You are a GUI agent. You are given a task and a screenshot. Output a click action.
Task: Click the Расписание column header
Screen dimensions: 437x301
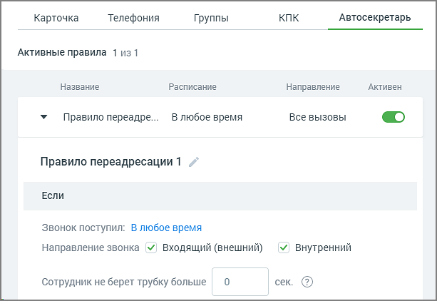pyautogui.click(x=192, y=87)
